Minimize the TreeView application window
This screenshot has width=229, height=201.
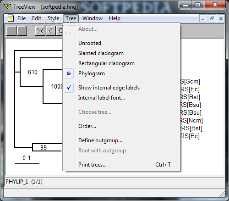click(185, 5)
